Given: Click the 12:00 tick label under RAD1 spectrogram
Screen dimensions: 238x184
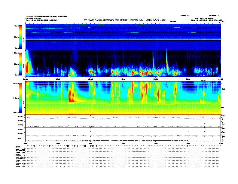Looking at the screenshot, I should (123, 79).
